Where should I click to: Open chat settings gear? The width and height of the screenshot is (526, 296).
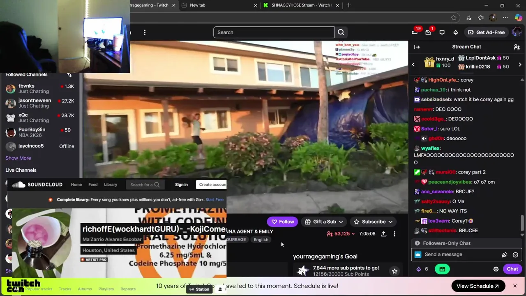point(496,269)
